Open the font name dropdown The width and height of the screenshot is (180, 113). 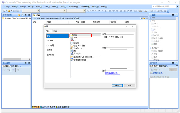coord(65,11)
